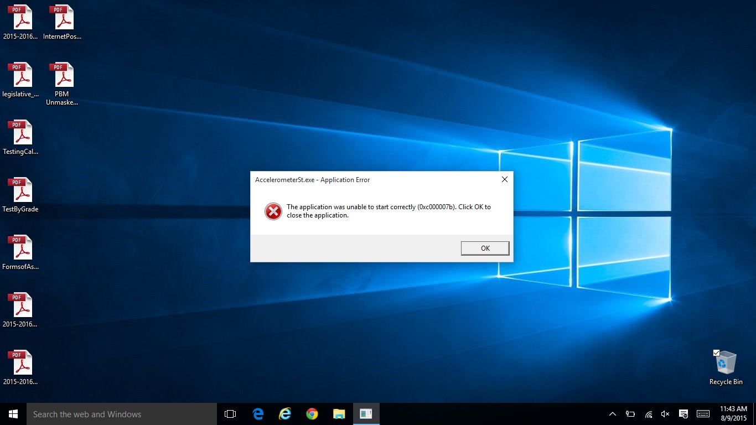This screenshot has height=425, width=756.
Task: Open the Wi-Fi network tray icon
Action: click(648, 414)
